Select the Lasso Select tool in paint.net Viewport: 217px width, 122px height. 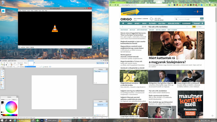click(1, 73)
